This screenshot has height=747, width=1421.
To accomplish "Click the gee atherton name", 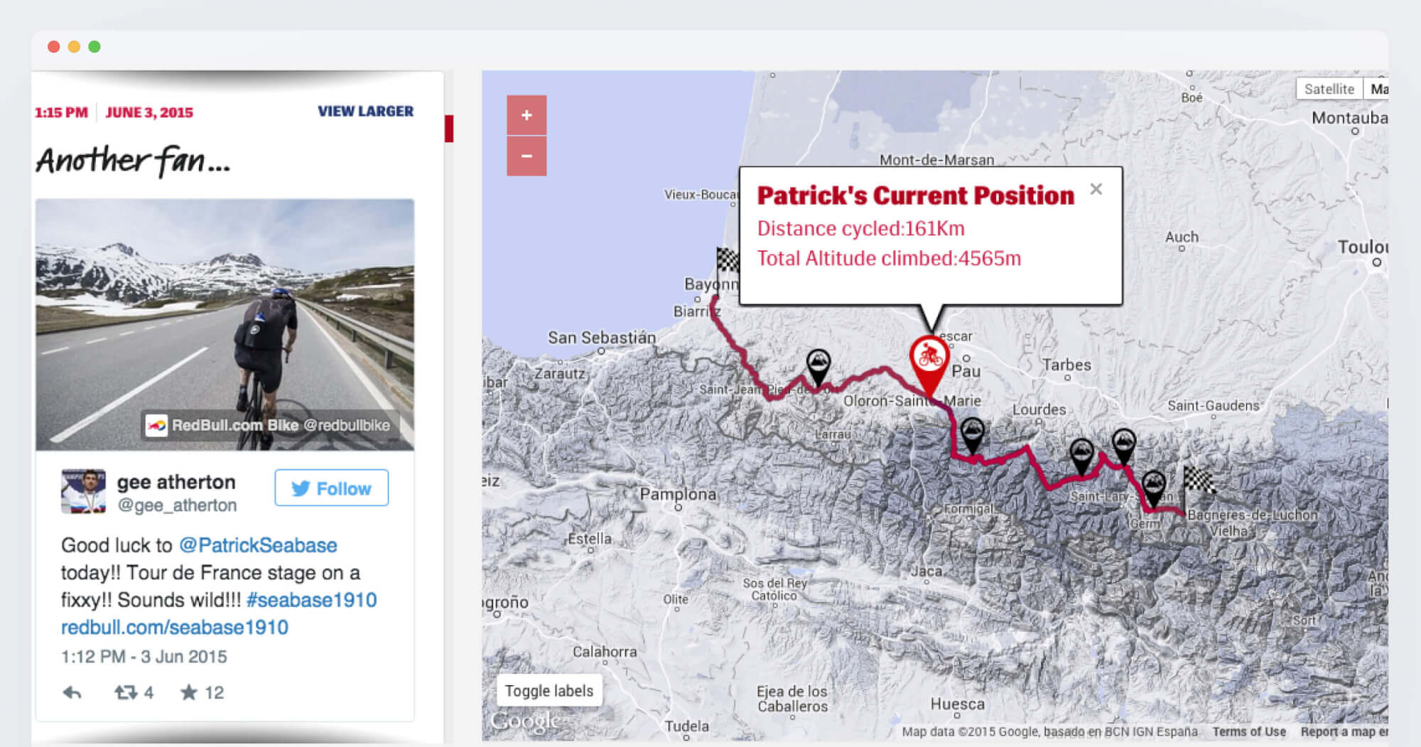I will (x=176, y=482).
